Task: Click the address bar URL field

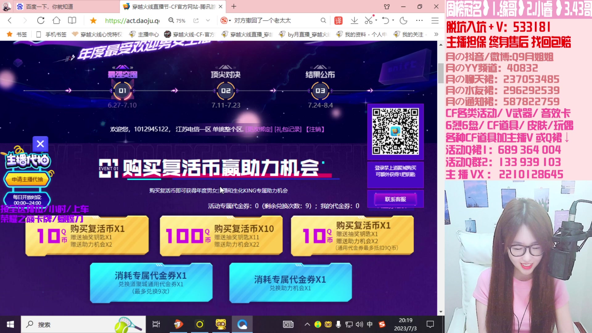Action: point(133,21)
